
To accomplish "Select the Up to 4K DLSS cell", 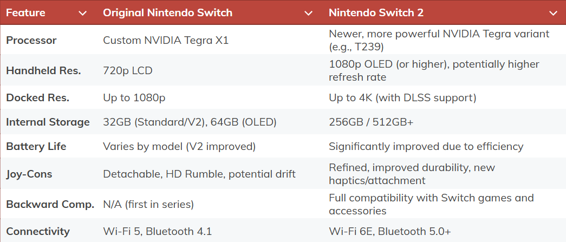I will (x=402, y=98).
